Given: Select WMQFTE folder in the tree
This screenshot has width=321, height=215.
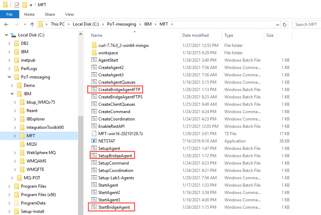Looking at the screenshot, I should tap(35, 169).
